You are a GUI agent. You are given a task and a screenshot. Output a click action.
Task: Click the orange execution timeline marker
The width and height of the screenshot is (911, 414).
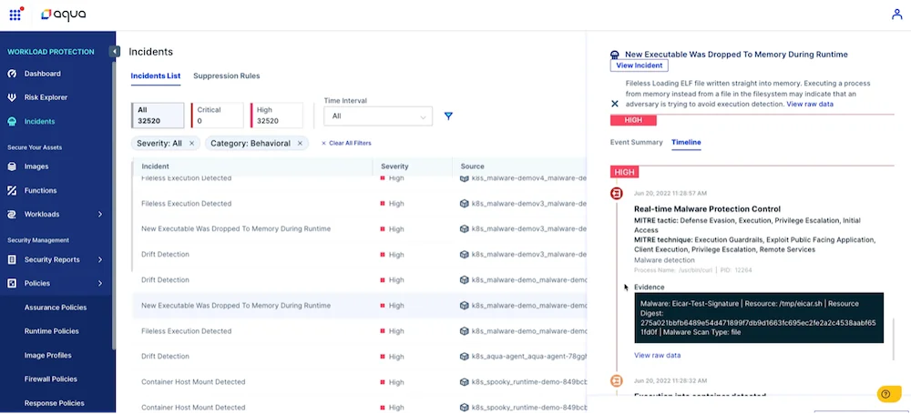(617, 381)
